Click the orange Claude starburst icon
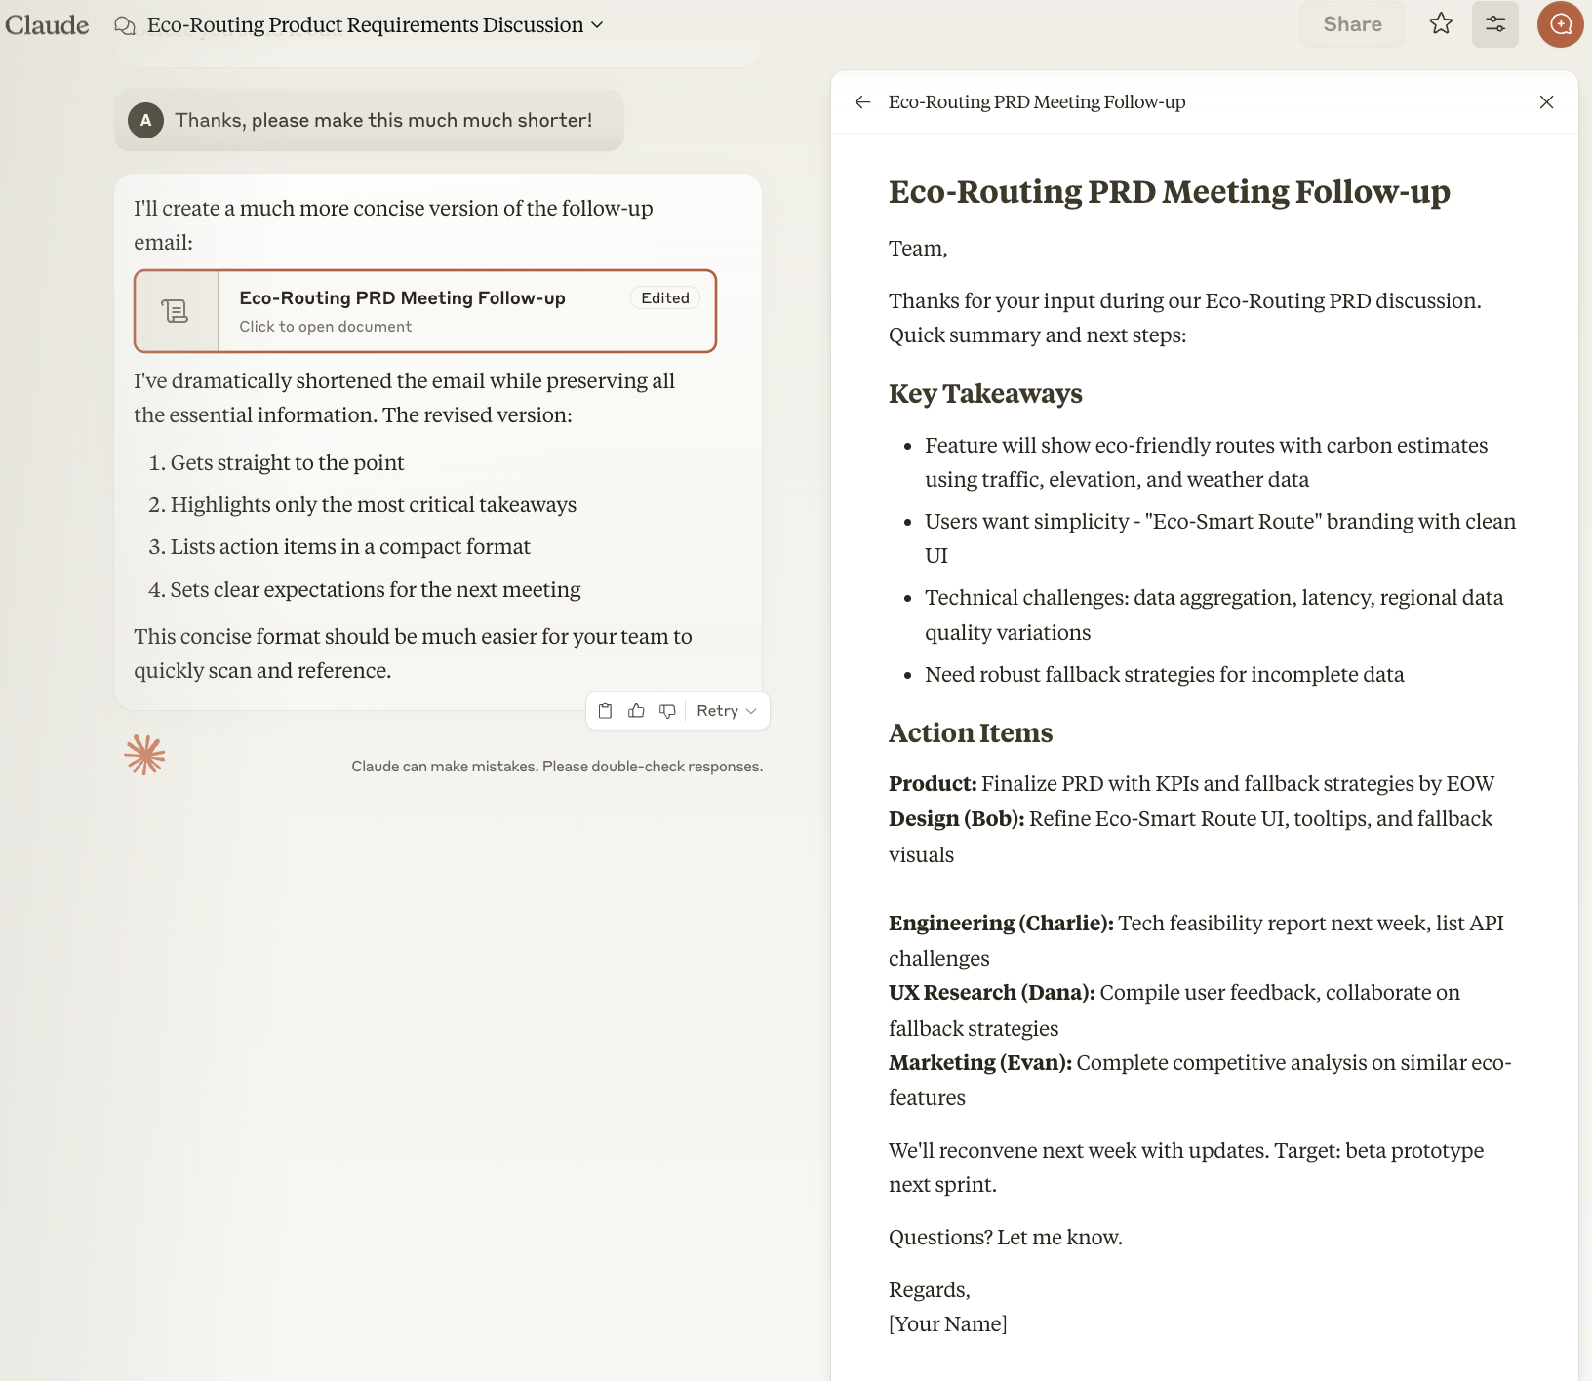The image size is (1592, 1381). [x=144, y=755]
